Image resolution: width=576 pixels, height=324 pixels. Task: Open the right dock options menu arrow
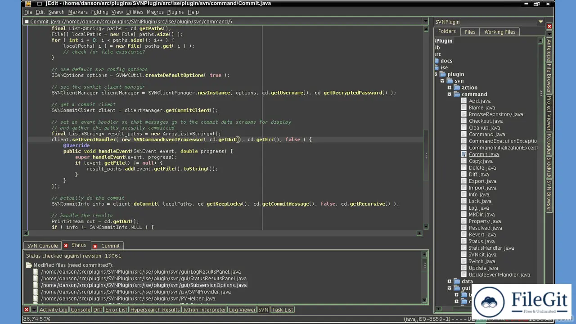coord(549,34)
